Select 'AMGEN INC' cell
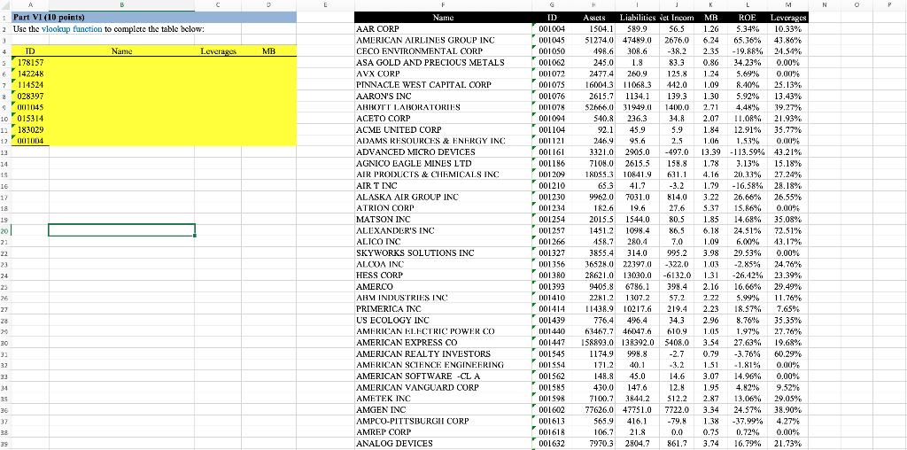Image resolution: width=907 pixels, height=450 pixels. click(x=443, y=409)
